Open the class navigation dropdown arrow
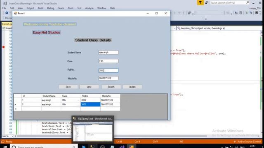 (x=175, y=28)
